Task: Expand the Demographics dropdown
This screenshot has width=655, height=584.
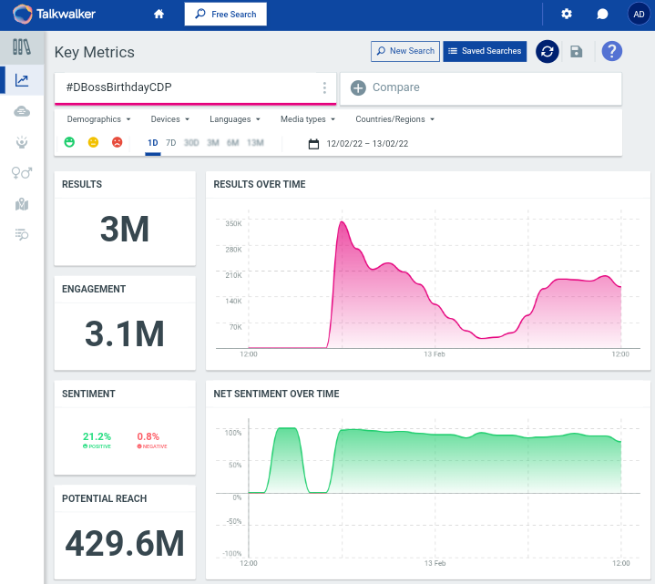Action: [99, 119]
